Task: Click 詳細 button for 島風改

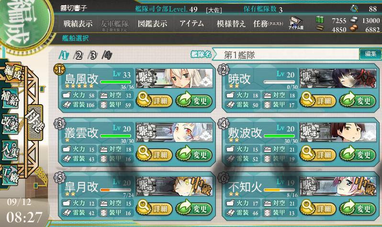Action: pyautogui.click(x=154, y=100)
